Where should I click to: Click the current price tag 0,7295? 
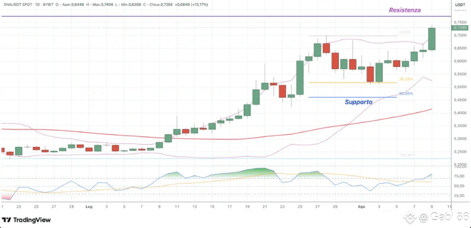pyautogui.click(x=460, y=27)
